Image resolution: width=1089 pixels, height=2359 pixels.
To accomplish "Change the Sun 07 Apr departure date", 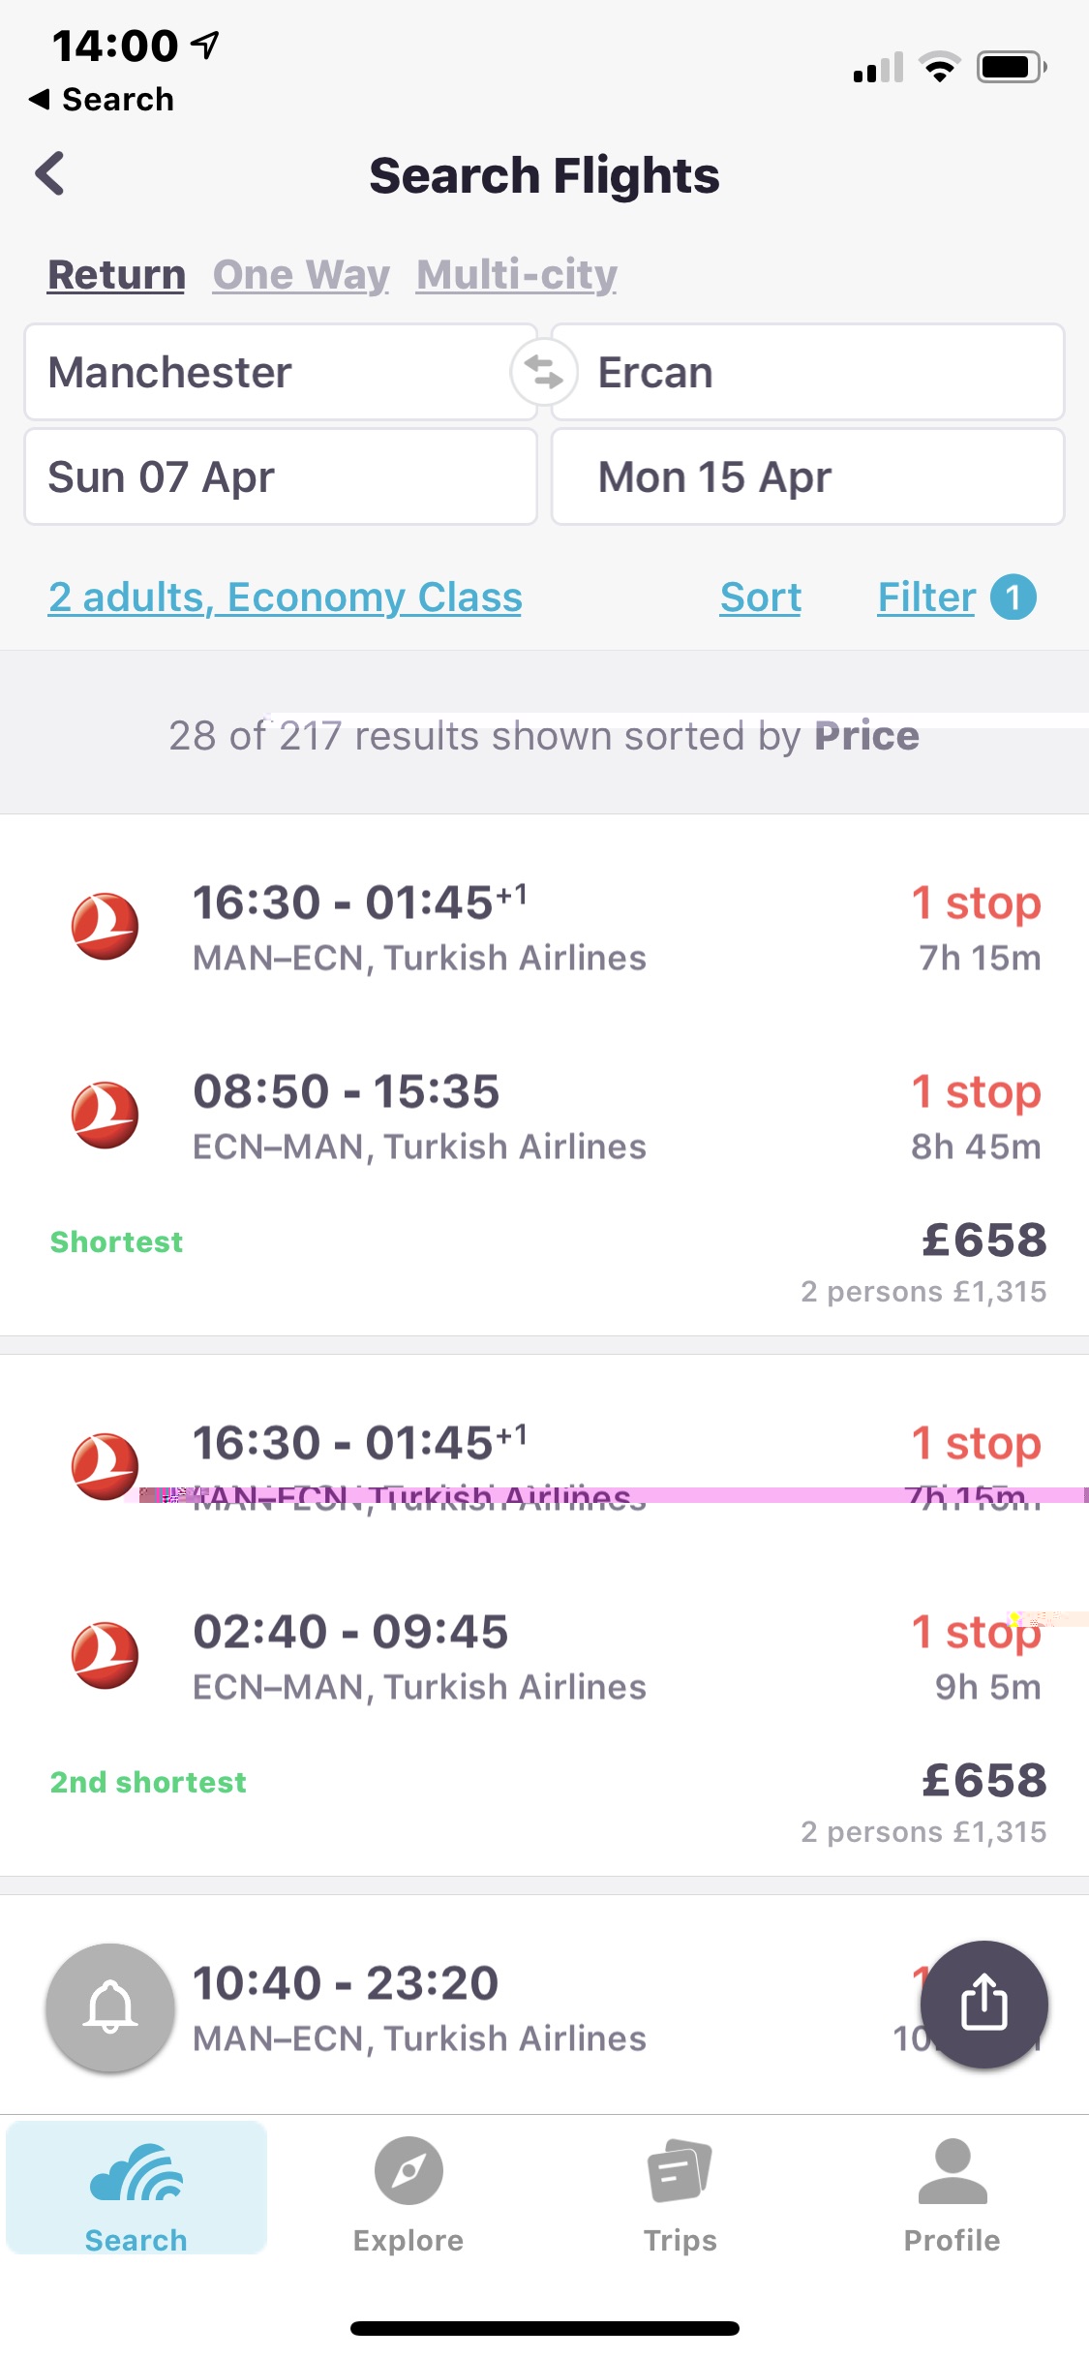I will 281,477.
